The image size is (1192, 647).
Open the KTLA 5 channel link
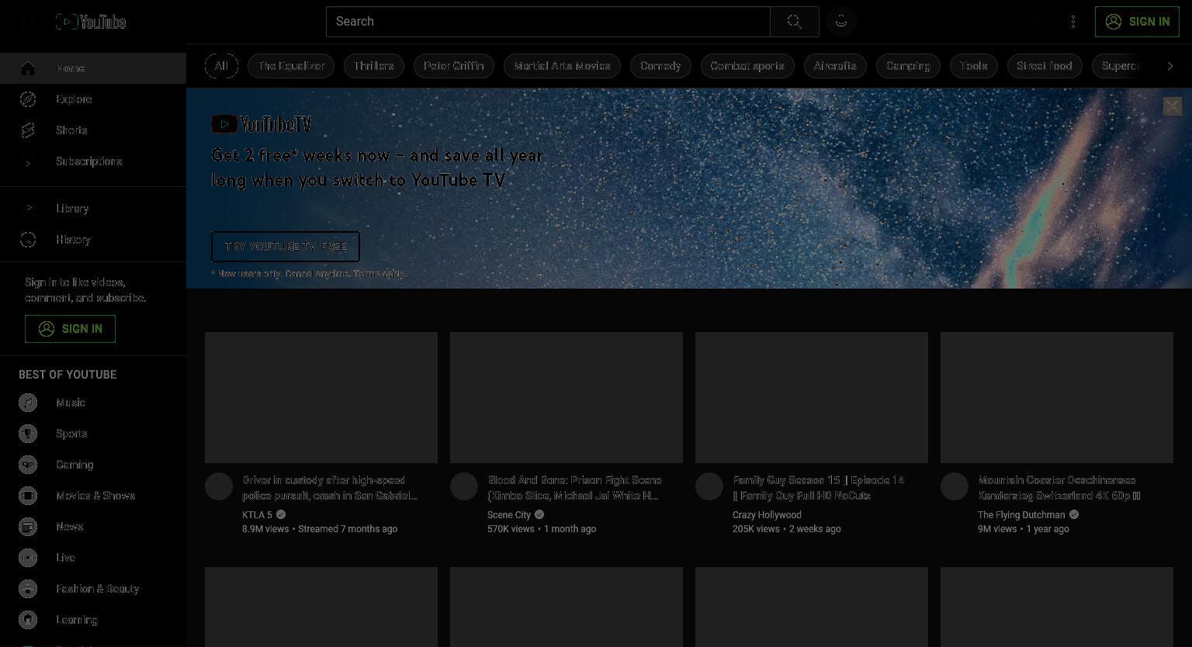tap(258, 515)
